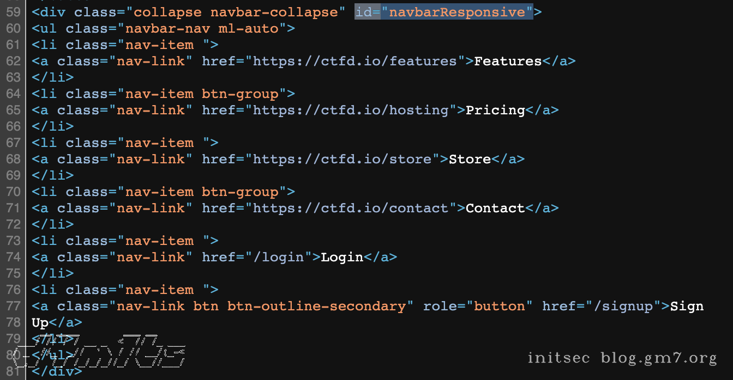733x380 pixels.
Task: Click the role="button" attribute value
Action: (499, 306)
